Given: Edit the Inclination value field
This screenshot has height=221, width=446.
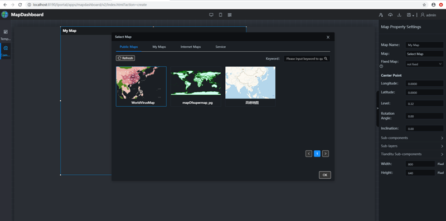Looking at the screenshot, I should (x=424, y=129).
